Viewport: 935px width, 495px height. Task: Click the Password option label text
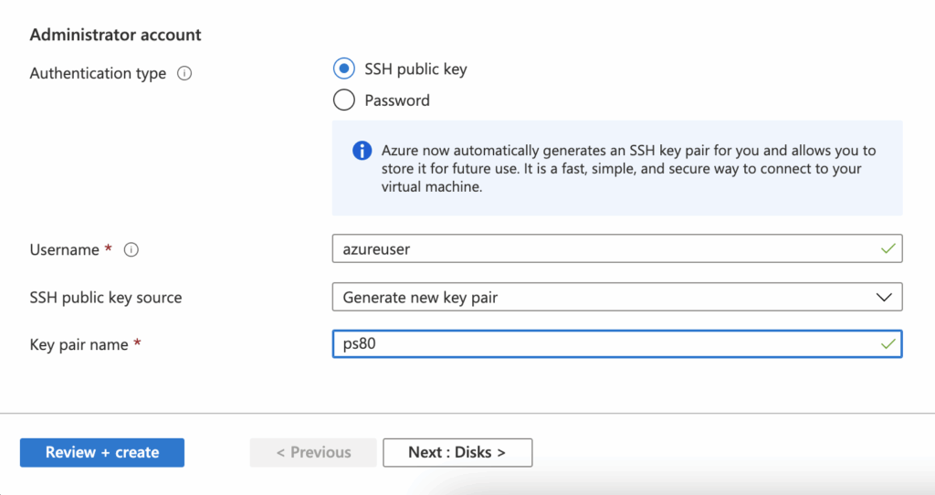pyautogui.click(x=397, y=100)
